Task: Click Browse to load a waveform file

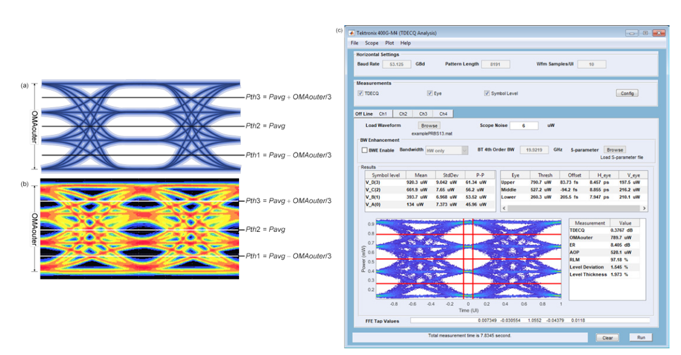Action: [429, 124]
